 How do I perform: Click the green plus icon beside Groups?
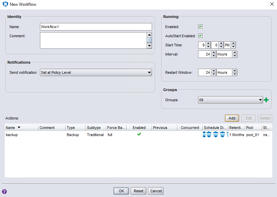click(x=266, y=100)
